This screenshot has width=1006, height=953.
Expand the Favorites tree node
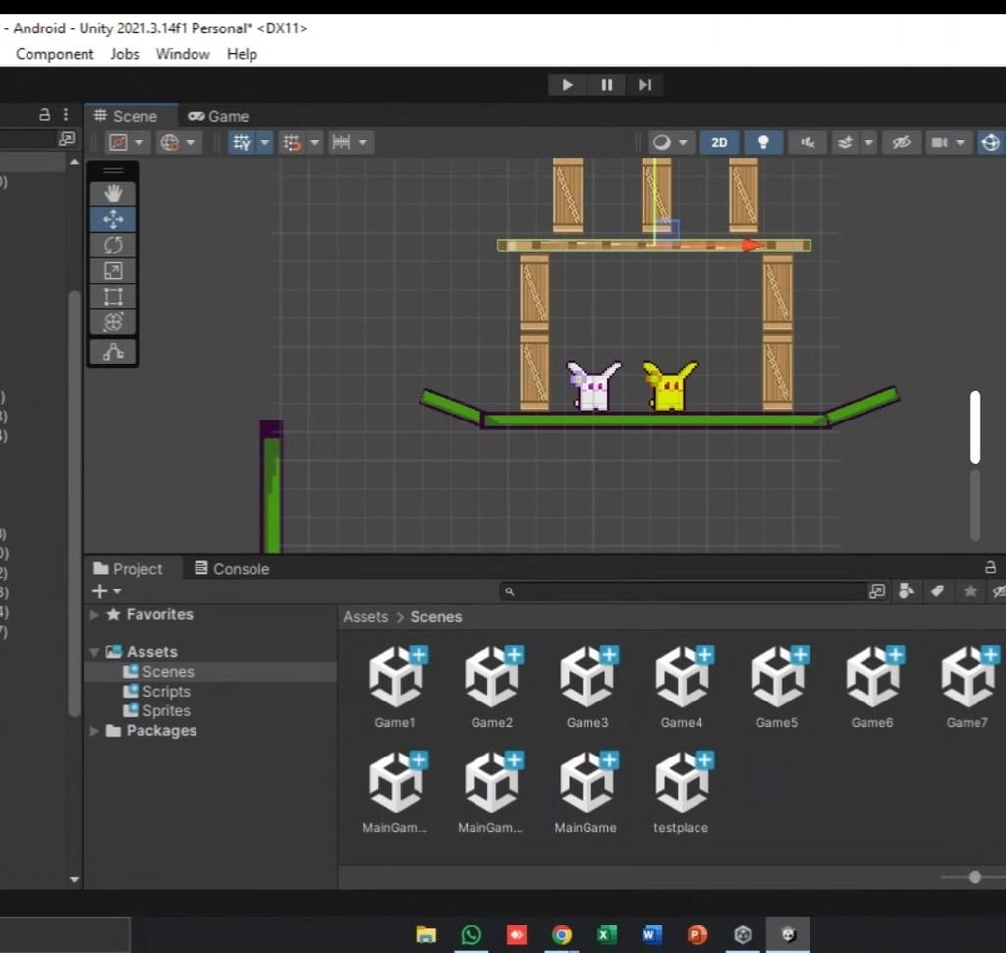(94, 615)
